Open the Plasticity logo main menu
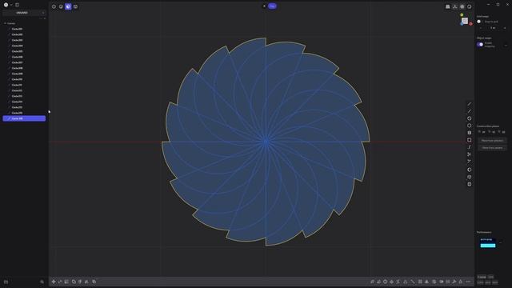The image size is (512, 288). click(6, 5)
